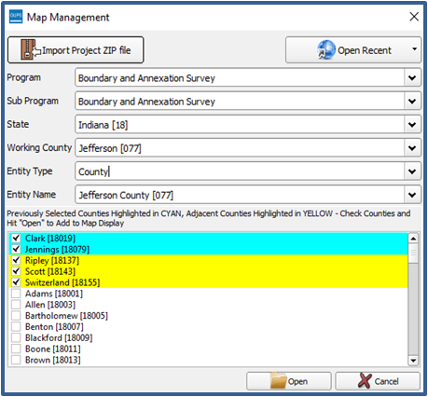This screenshot has height=397, width=428.
Task: Select the Switzerland [18155] list row
Action: 208,282
